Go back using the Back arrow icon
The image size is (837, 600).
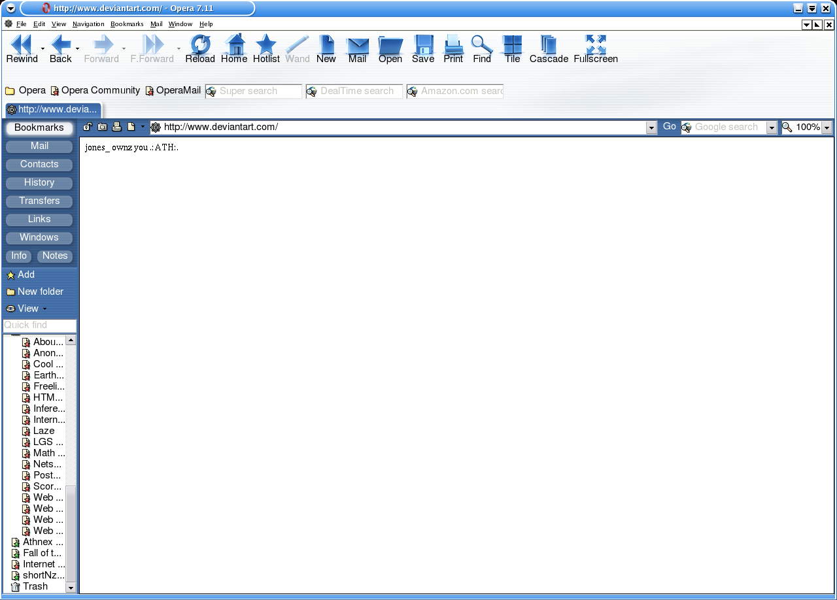pos(61,44)
